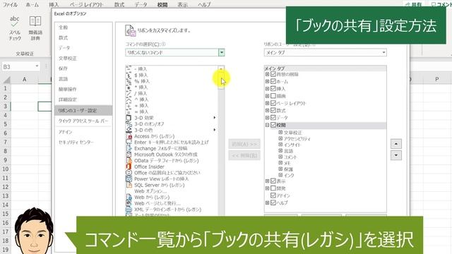Screen dimensions: 452x254
Task: Select the 3-D のオン/オフ command icon
Action: tap(129, 124)
